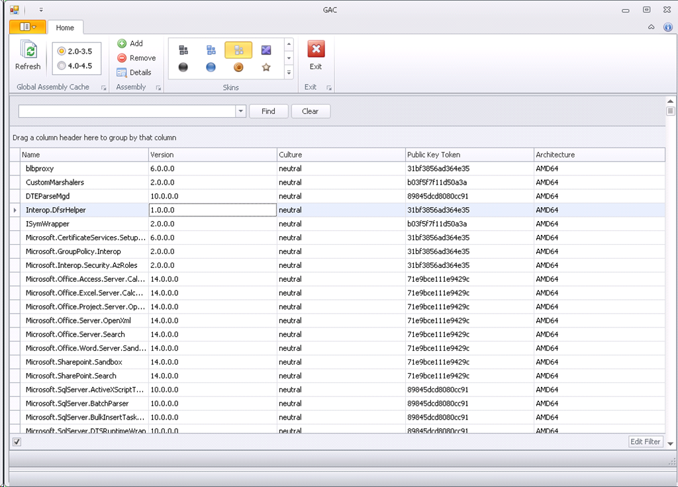Open Assembly group dialog launcher
This screenshot has height=487, width=678.
[x=158, y=88]
